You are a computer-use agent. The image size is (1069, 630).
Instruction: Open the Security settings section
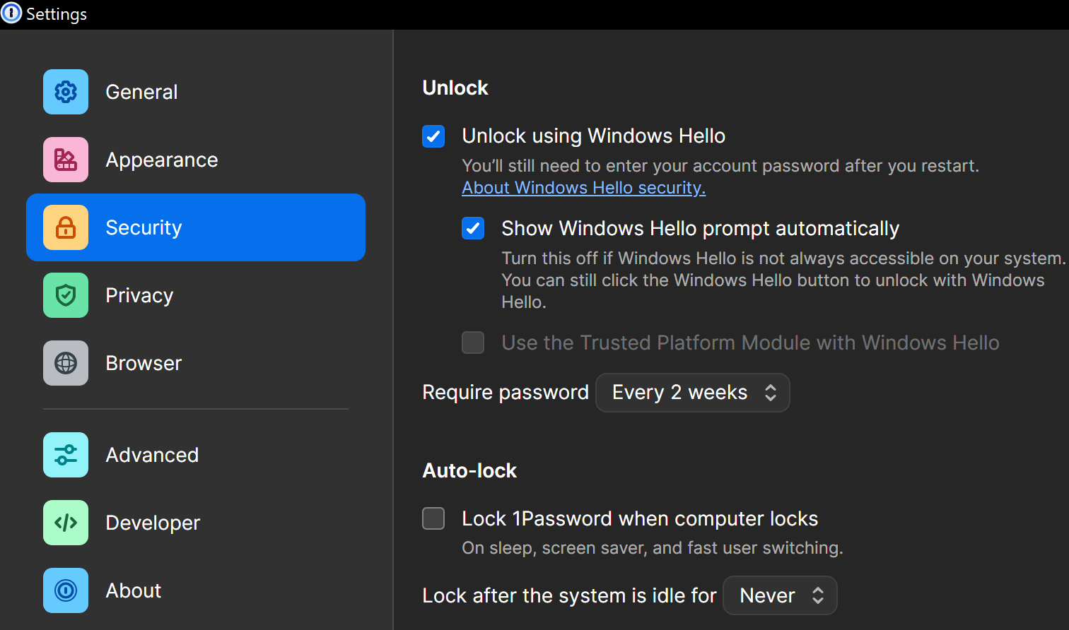(144, 227)
